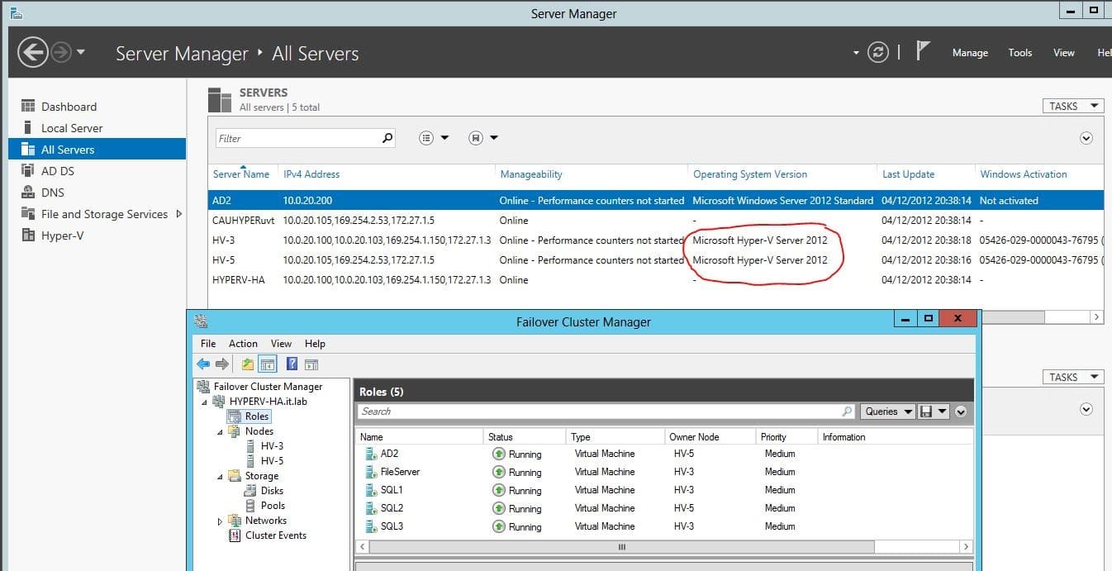Open the notifications flag icon

(x=924, y=51)
